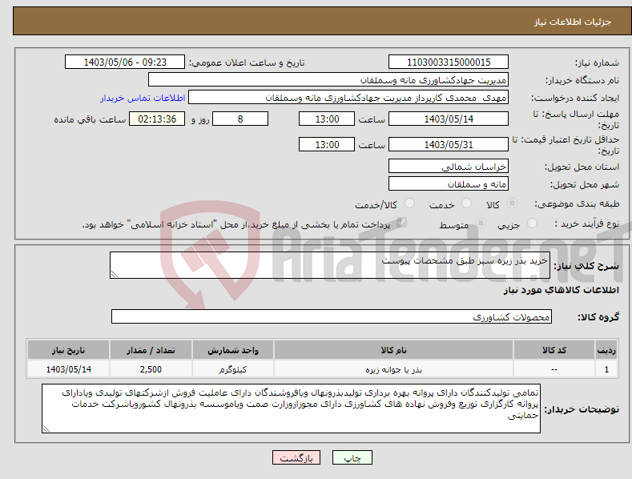Click the request creator field مهدی محمدی

348,98
